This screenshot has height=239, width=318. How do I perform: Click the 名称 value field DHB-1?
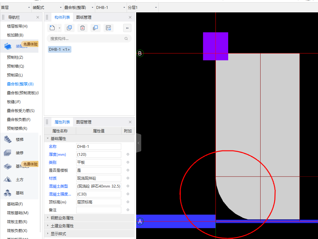coord(99,147)
